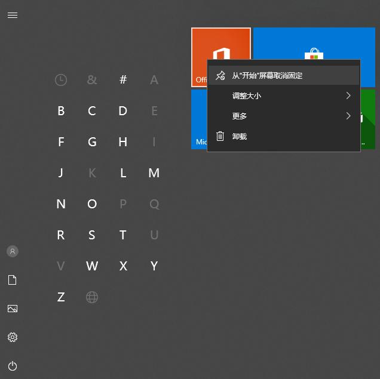This screenshot has width=380, height=379.
Task: Open the hamburger menu at top left
Action: 12,16
